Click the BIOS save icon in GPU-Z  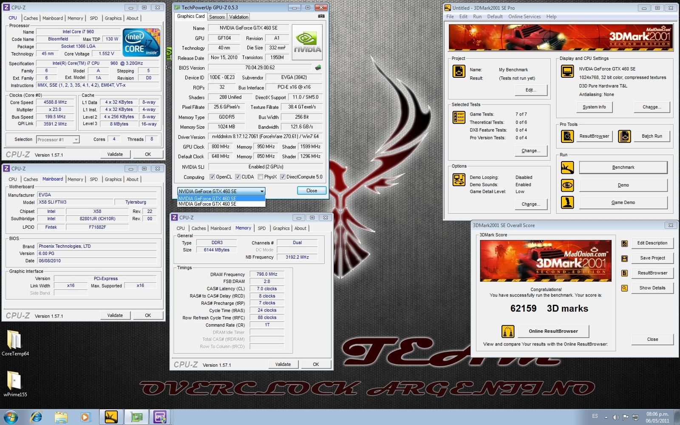(x=318, y=68)
